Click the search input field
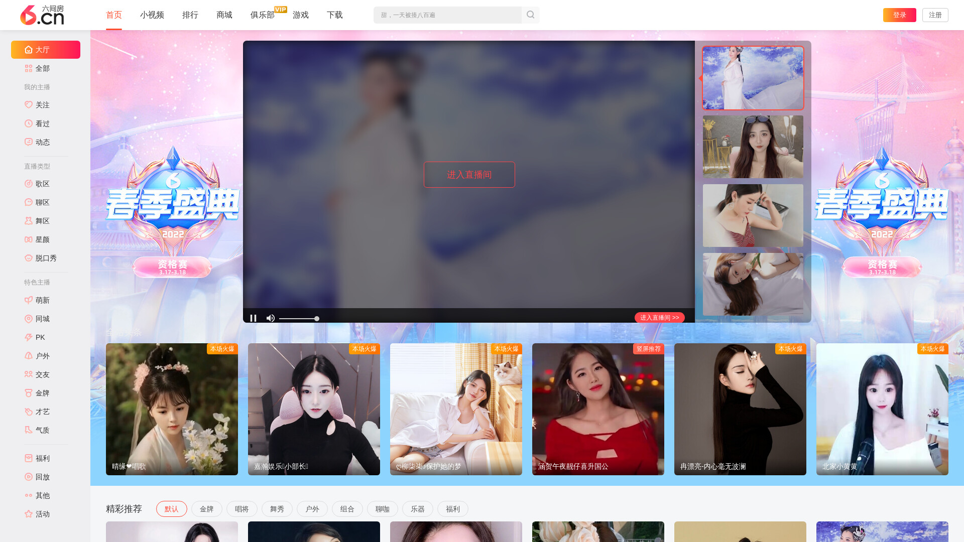The width and height of the screenshot is (964, 542). (x=447, y=15)
